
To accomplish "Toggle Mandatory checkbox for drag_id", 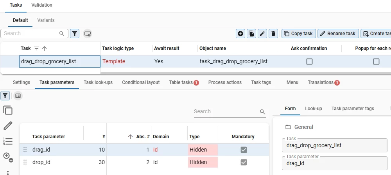I will point(244,150).
